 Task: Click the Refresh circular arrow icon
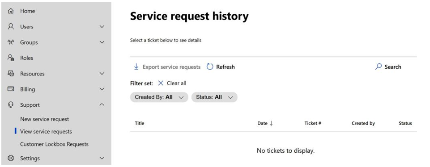click(x=210, y=67)
